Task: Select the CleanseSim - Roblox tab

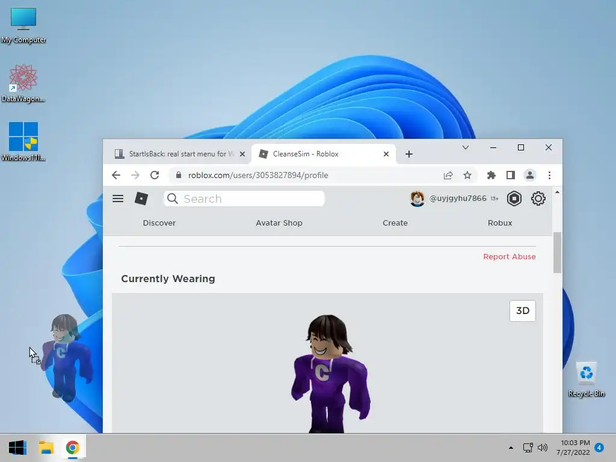Action: pyautogui.click(x=323, y=154)
